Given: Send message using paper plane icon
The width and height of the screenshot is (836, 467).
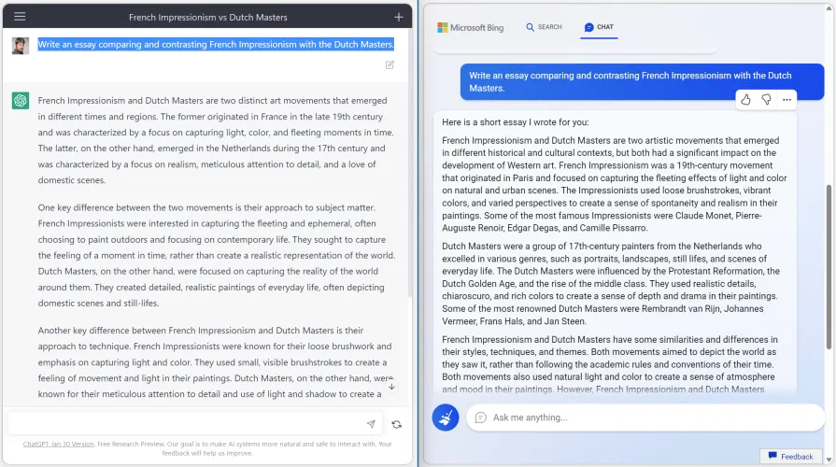Looking at the screenshot, I should tap(371, 424).
